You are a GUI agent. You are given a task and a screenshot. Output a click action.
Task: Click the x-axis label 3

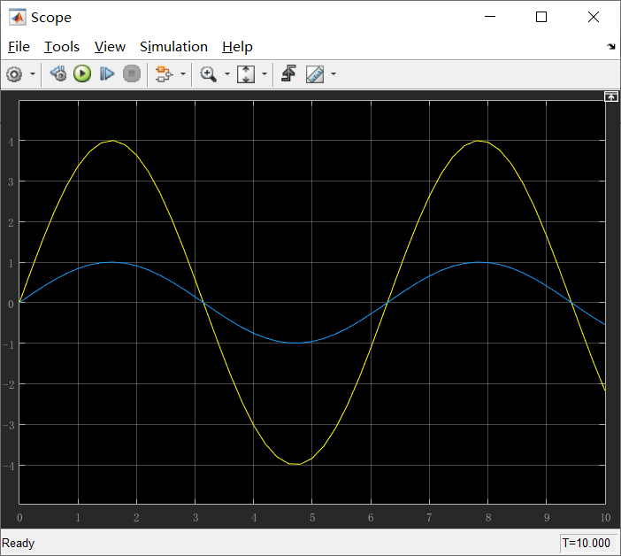(195, 518)
